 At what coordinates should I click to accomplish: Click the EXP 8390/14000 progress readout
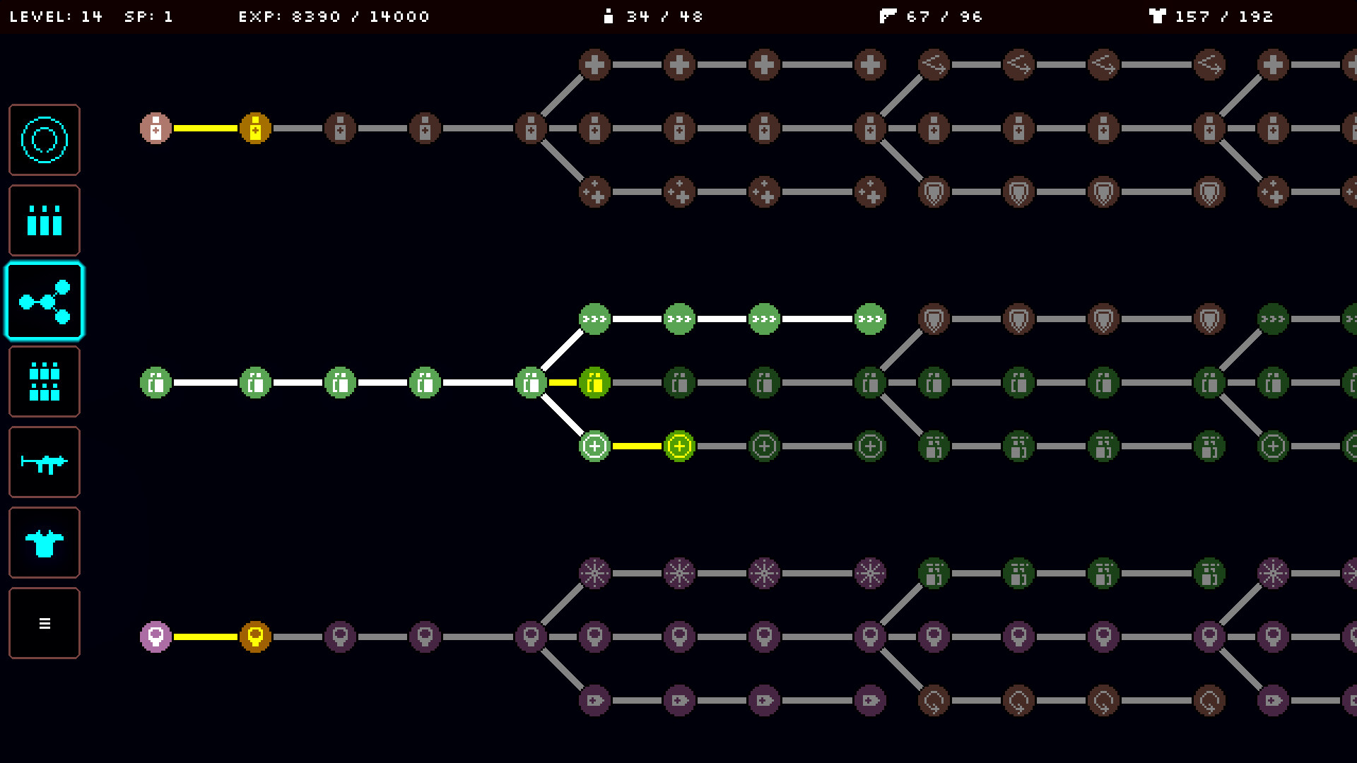334,16
